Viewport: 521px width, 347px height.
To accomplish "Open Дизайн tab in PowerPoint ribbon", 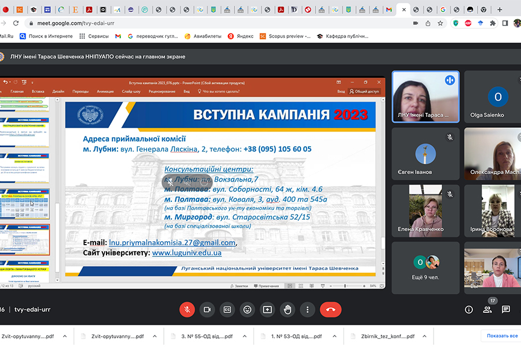I will tap(58, 91).
